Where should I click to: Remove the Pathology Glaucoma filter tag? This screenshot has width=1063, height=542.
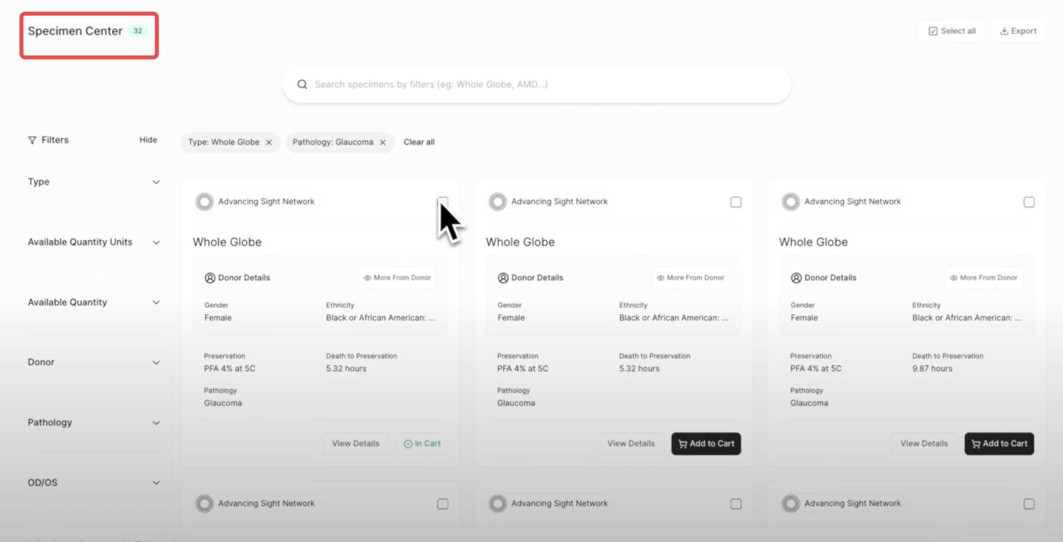pos(383,142)
